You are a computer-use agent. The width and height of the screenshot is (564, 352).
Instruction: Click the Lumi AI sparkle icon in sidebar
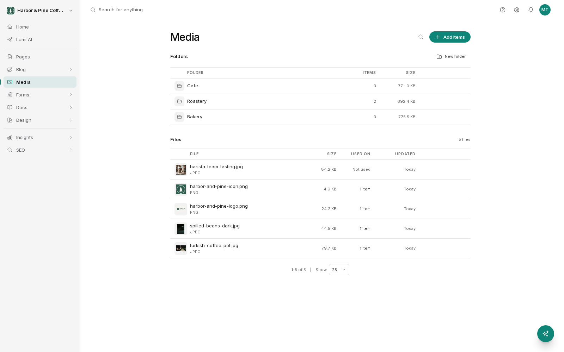click(x=10, y=39)
